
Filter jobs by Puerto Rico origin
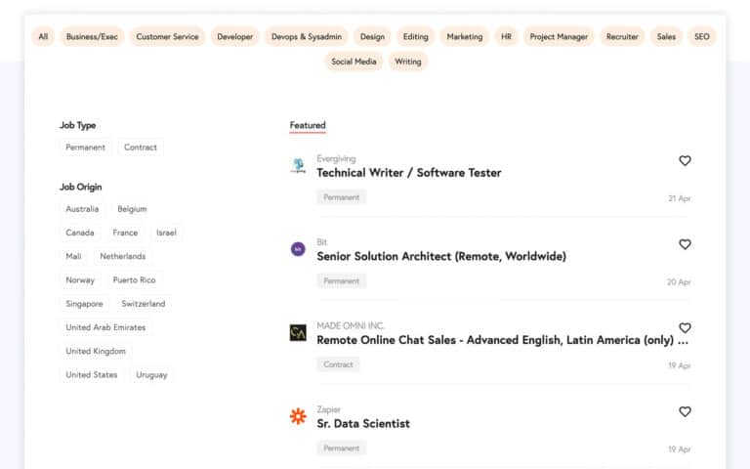(135, 280)
